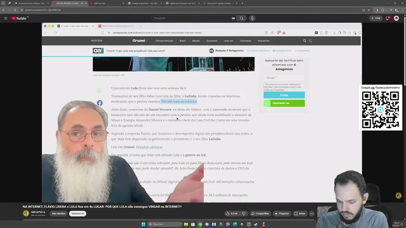This screenshot has height=228, width=406.
Task: Dislike the video with thumbs down
Action: coord(244,213)
